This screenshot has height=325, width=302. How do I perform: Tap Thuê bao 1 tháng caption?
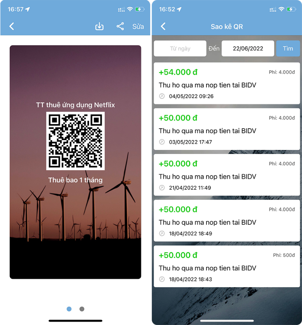tap(75, 180)
